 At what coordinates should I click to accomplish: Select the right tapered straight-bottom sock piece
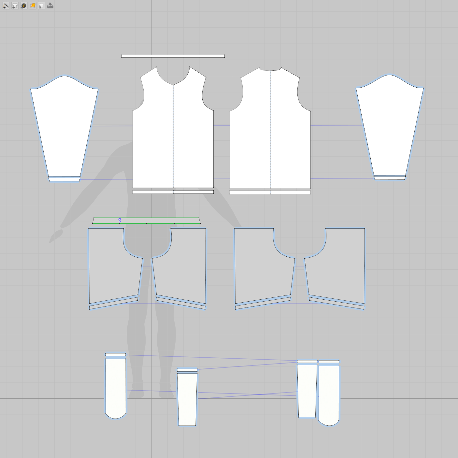(x=307, y=391)
